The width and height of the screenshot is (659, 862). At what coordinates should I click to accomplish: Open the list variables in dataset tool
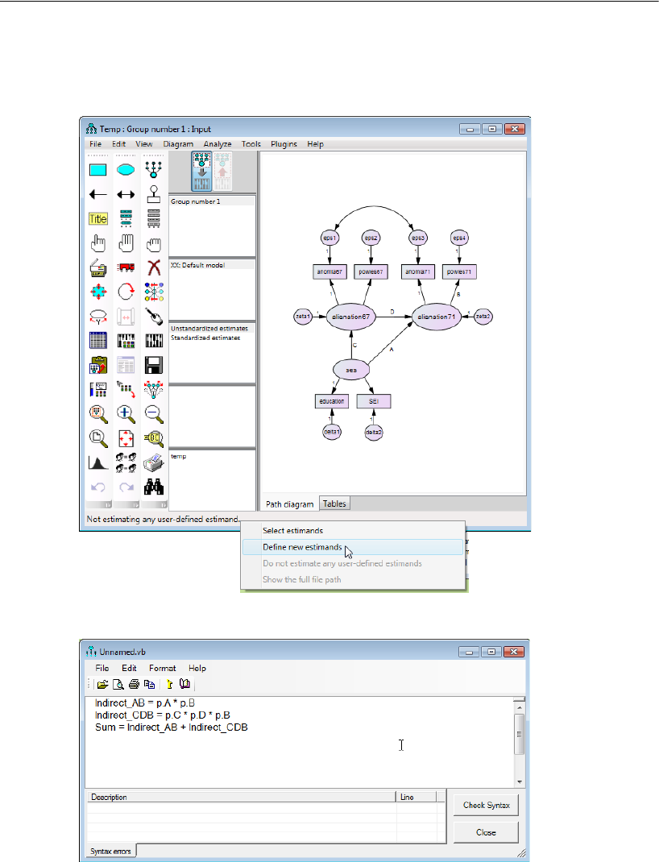(154, 219)
